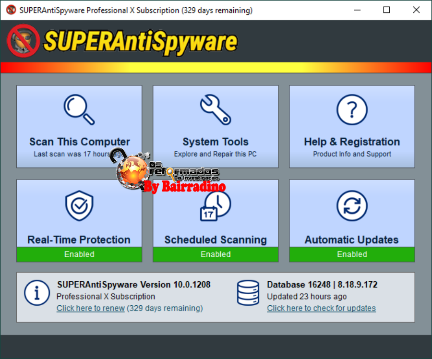Image resolution: width=432 pixels, height=359 pixels.
Task: Select the Scheduled Scanning title
Action: tap(216, 239)
